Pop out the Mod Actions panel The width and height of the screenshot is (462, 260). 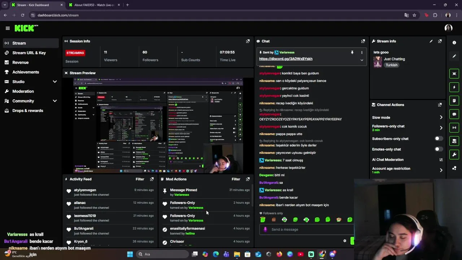tap(248, 179)
